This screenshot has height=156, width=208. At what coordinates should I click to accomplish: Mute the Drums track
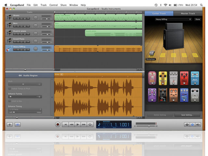click(18, 18)
